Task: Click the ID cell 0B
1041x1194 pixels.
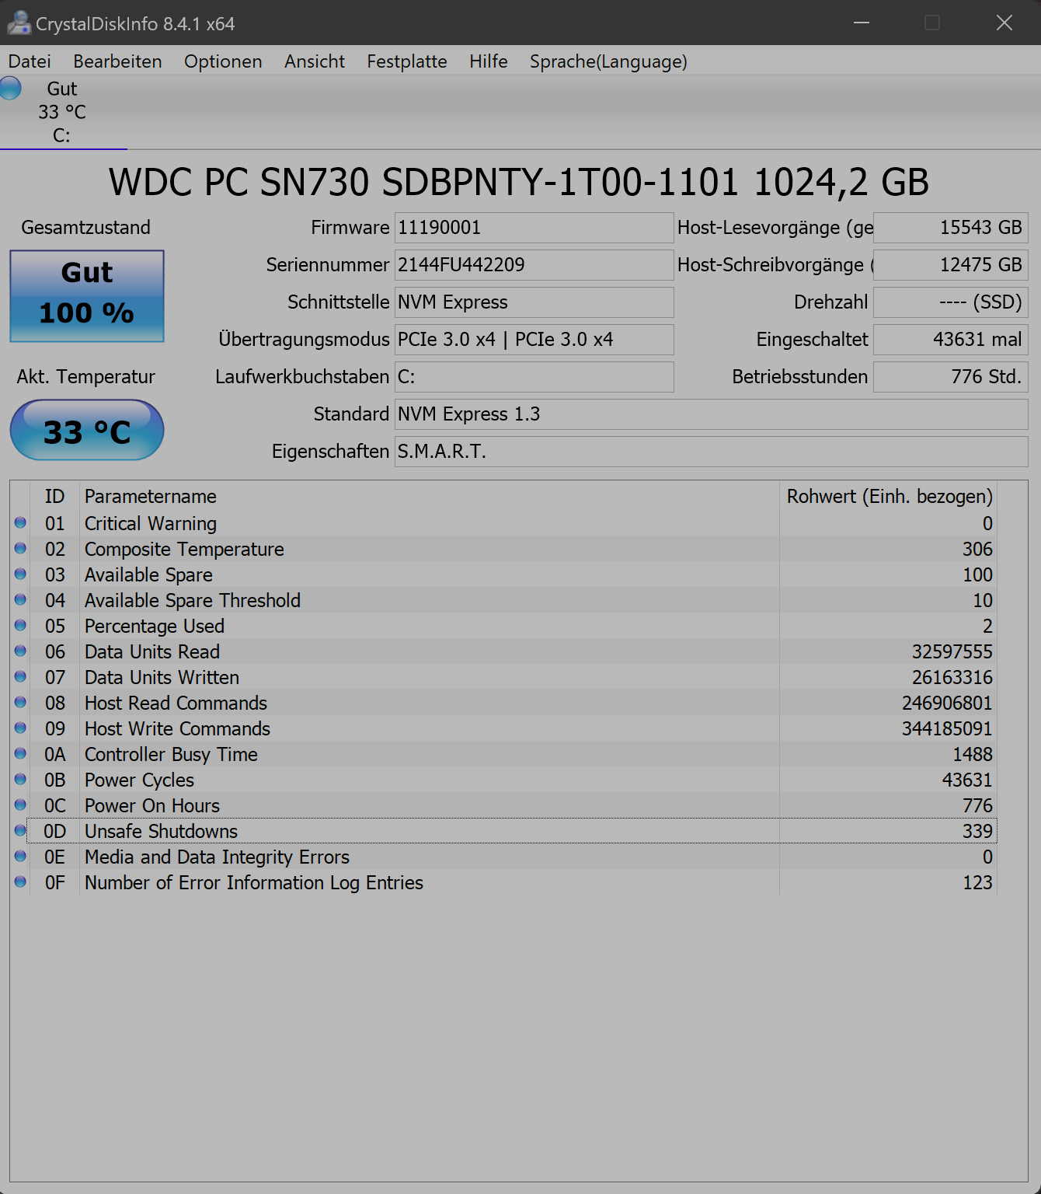Action: (x=54, y=780)
